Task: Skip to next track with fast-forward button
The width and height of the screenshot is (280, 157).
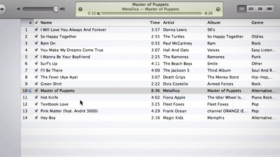Action: coord(2,9)
